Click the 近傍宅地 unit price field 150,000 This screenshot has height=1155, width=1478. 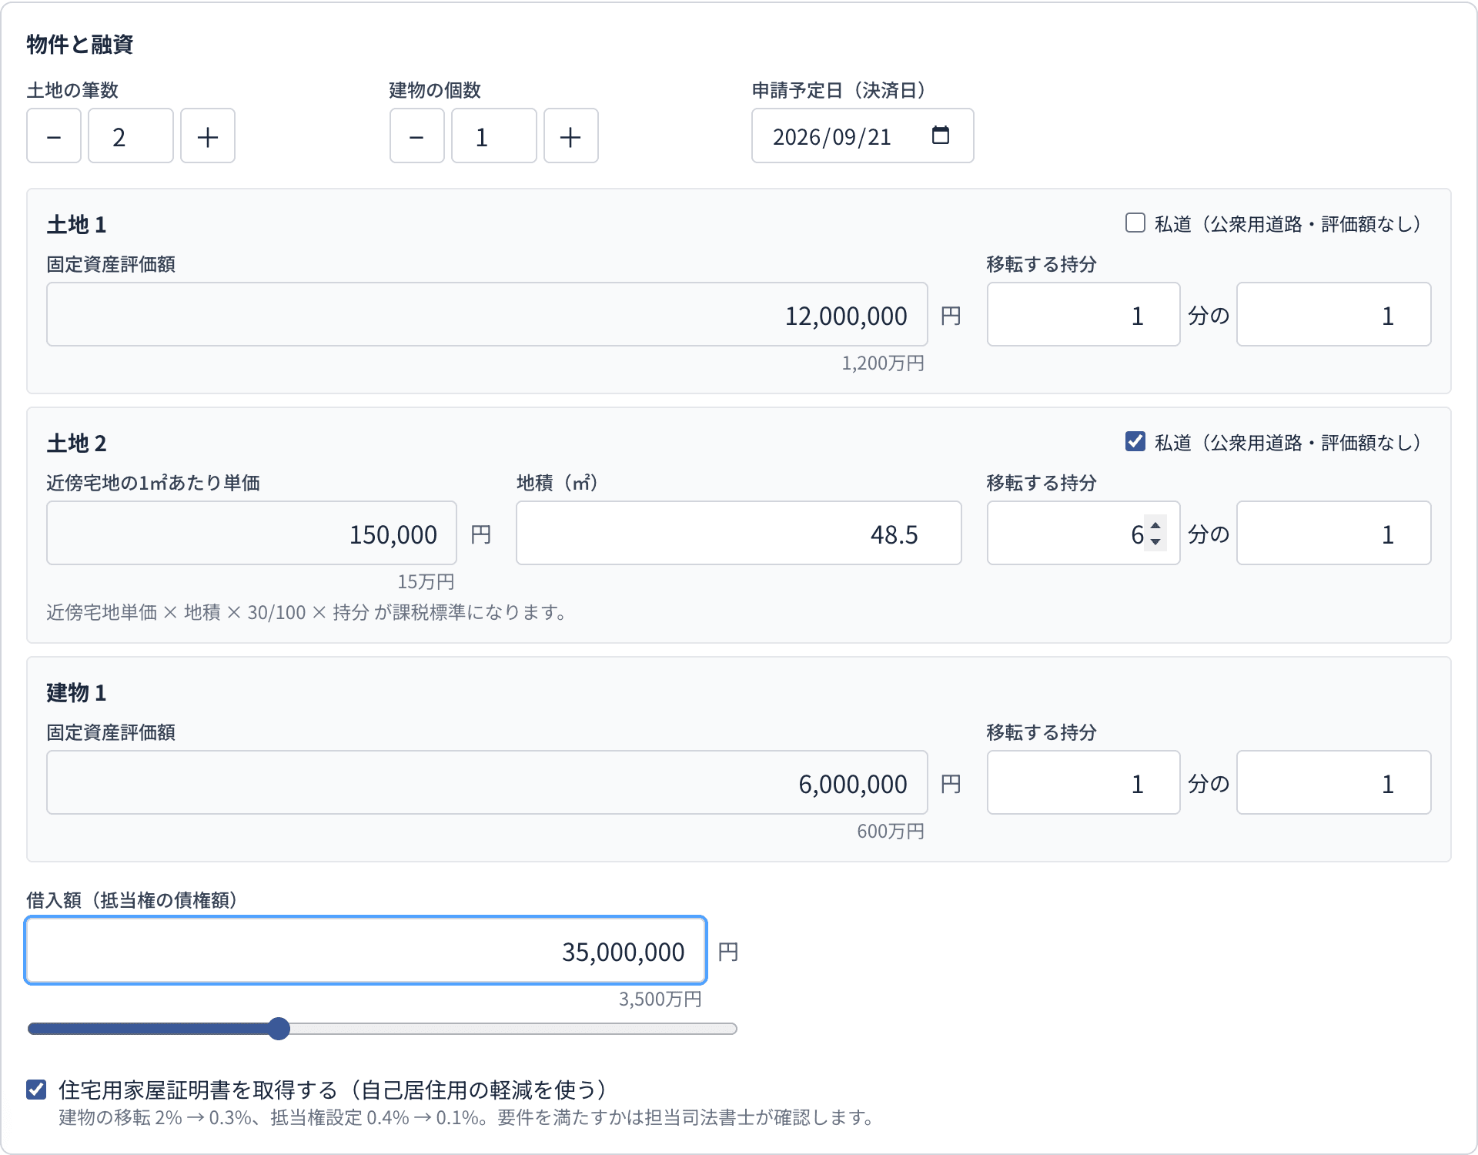252,533
